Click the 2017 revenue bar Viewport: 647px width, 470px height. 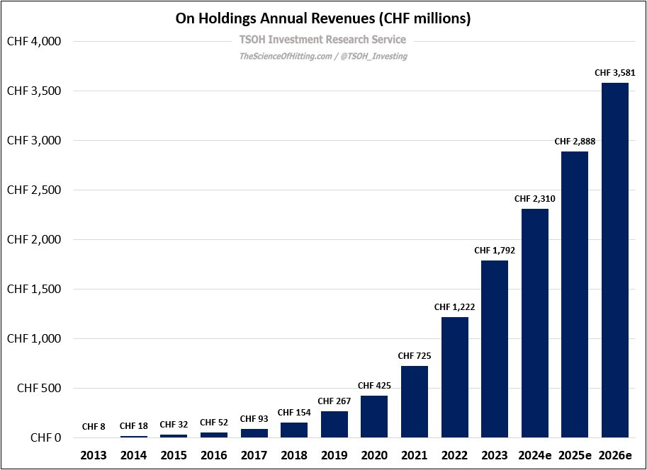(254, 433)
